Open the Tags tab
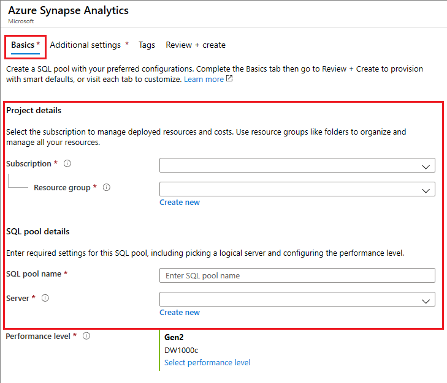This screenshot has height=383, width=447. click(x=147, y=45)
